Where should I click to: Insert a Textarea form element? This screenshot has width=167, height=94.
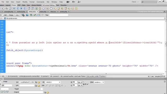pyautogui.click(x=10, y=9)
